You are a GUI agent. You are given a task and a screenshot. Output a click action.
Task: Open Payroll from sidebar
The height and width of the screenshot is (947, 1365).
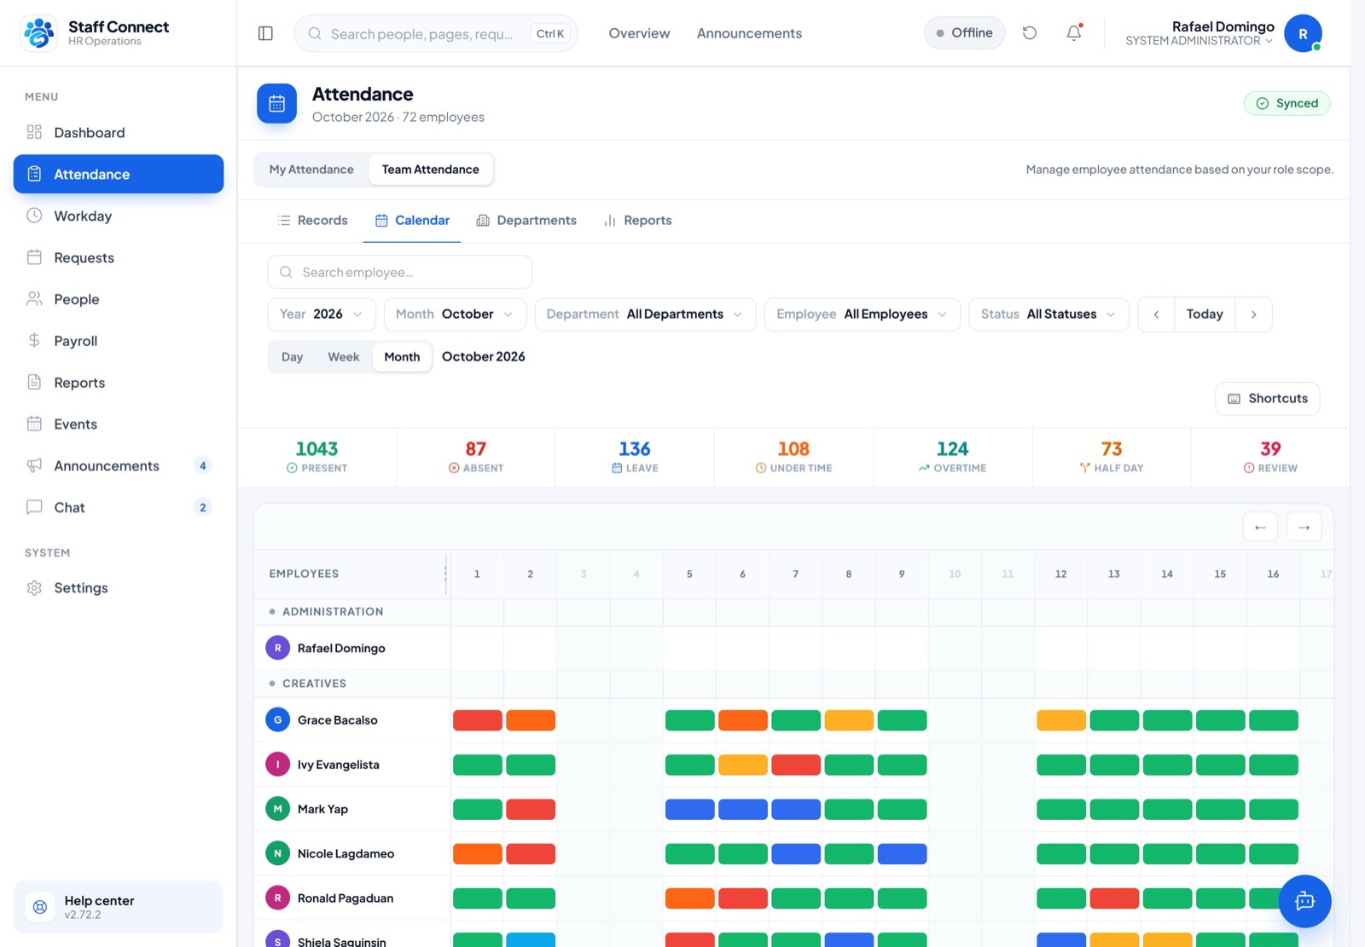click(119, 341)
